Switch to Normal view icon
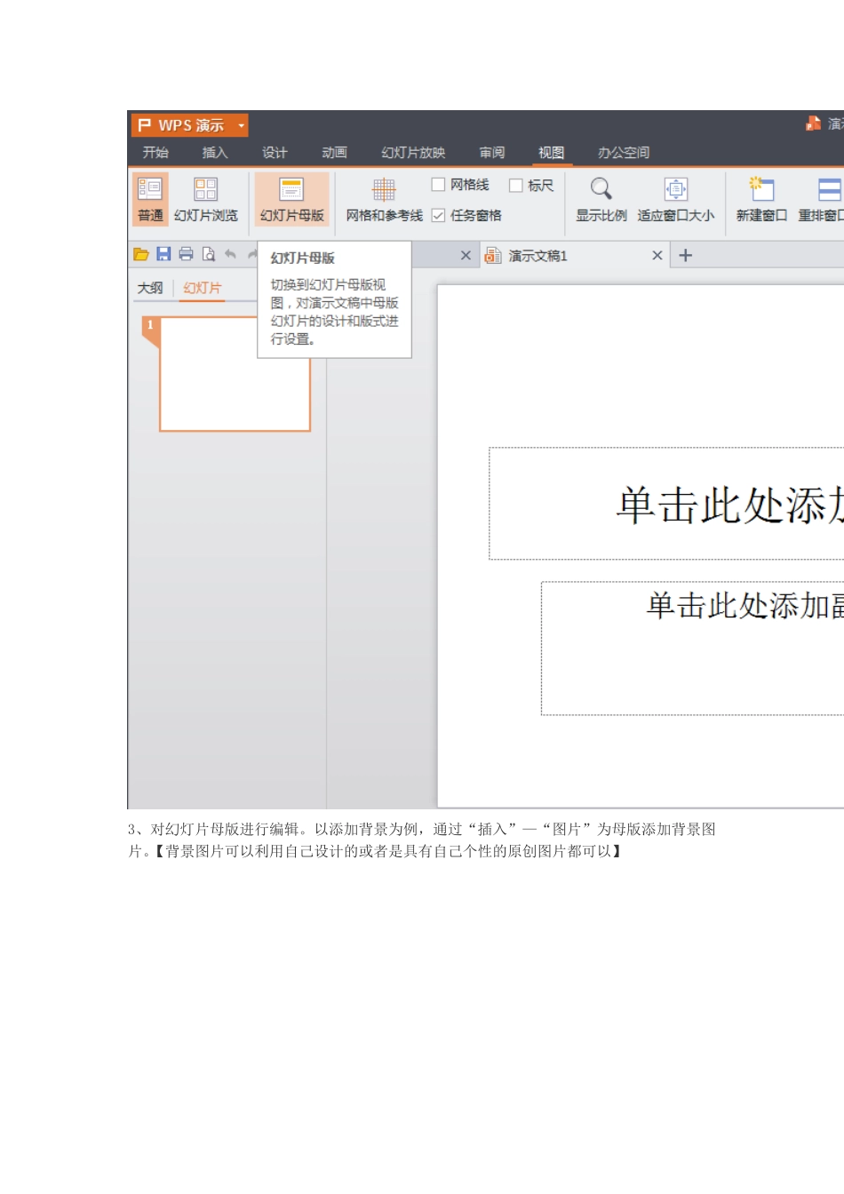Image resolution: width=844 pixels, height=1194 pixels. click(x=150, y=189)
